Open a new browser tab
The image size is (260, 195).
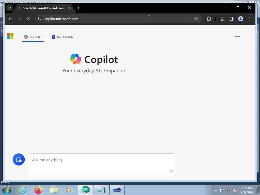pyautogui.click(x=79, y=8)
